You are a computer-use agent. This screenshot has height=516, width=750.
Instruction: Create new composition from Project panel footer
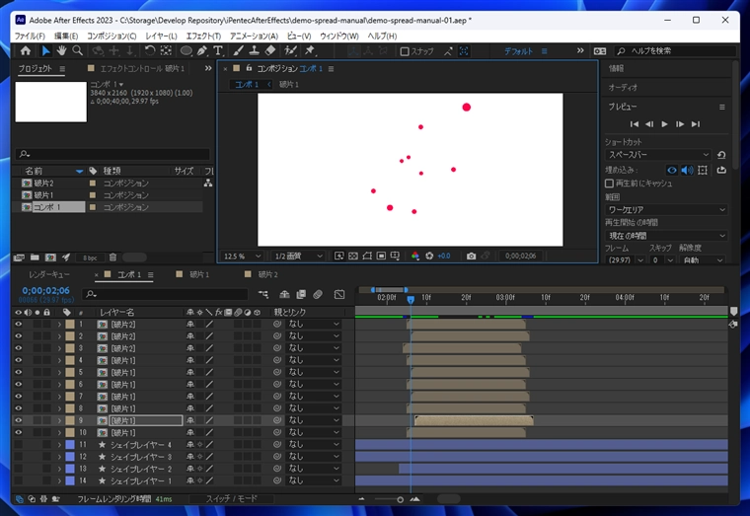pos(50,258)
